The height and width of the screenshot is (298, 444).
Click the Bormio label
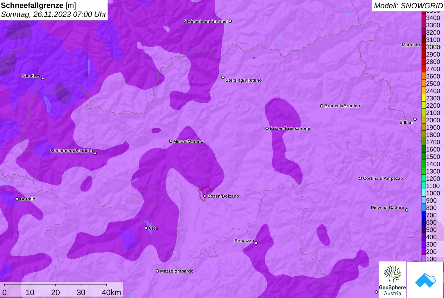click(x=28, y=199)
